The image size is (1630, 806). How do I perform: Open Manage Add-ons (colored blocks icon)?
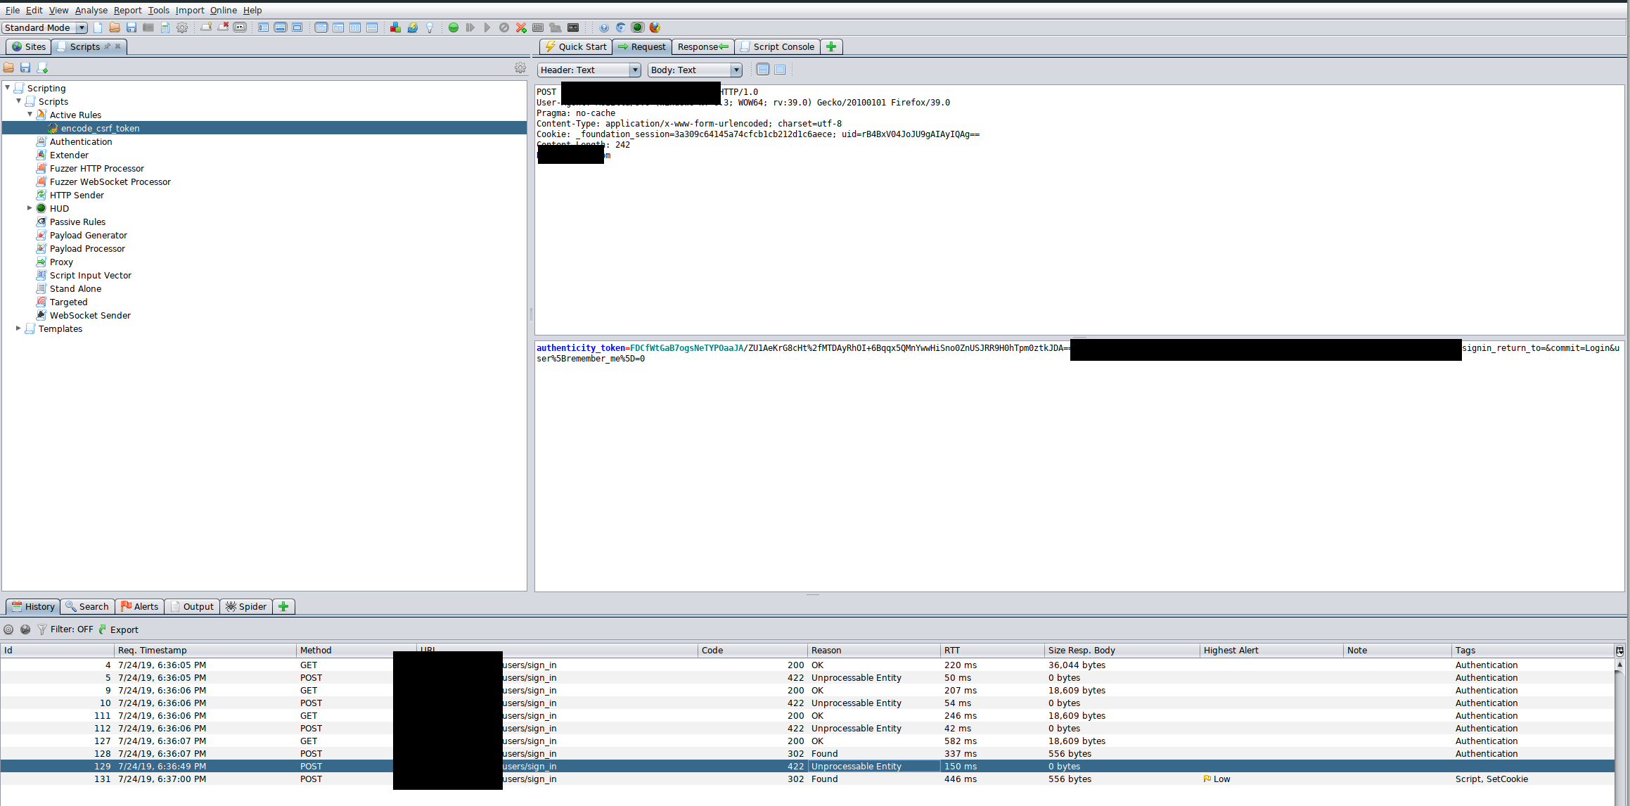[x=396, y=27]
